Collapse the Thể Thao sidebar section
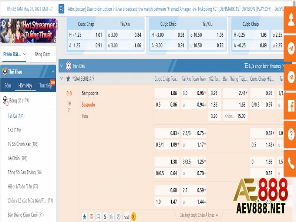296x222 pixels. pyautogui.click(x=53, y=71)
